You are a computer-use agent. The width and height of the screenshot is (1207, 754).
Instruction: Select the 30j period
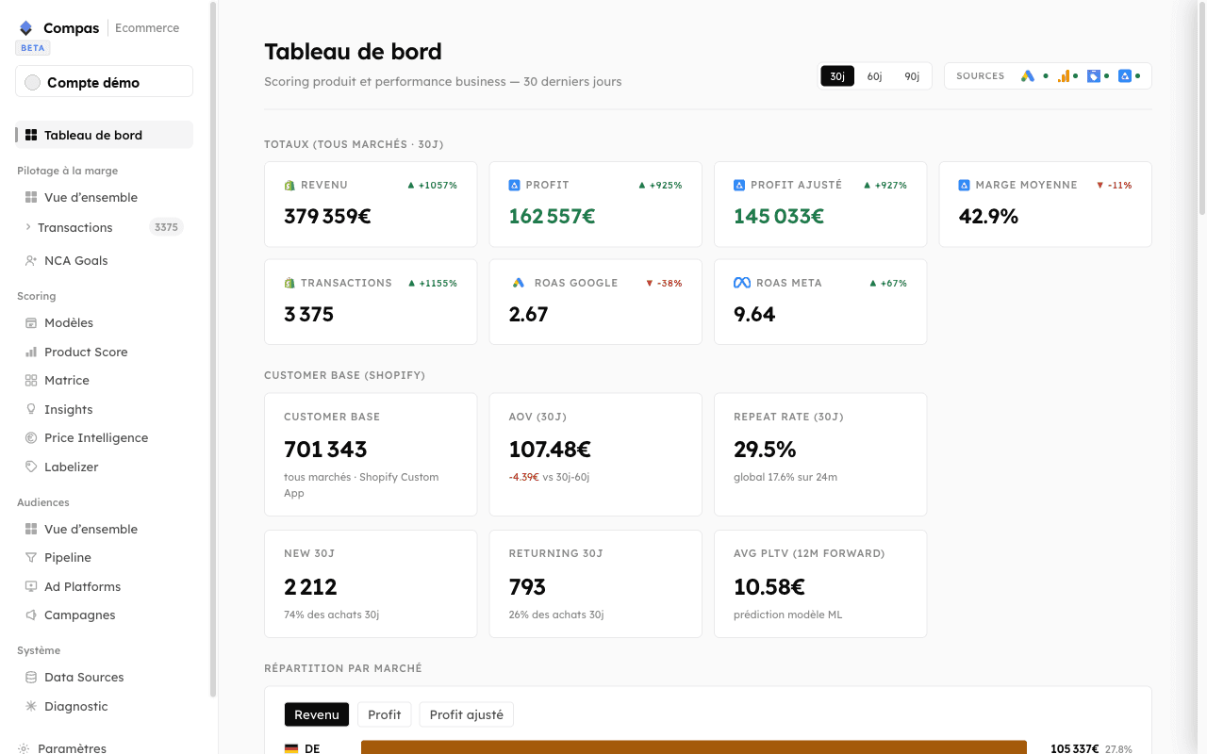837,76
